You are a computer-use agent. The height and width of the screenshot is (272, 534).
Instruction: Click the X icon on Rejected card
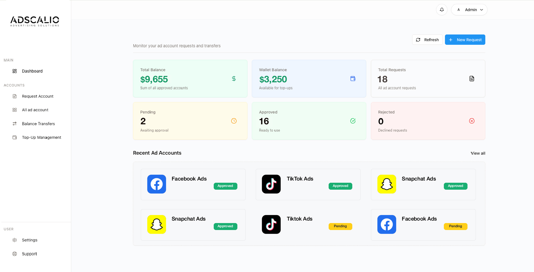coord(472,121)
